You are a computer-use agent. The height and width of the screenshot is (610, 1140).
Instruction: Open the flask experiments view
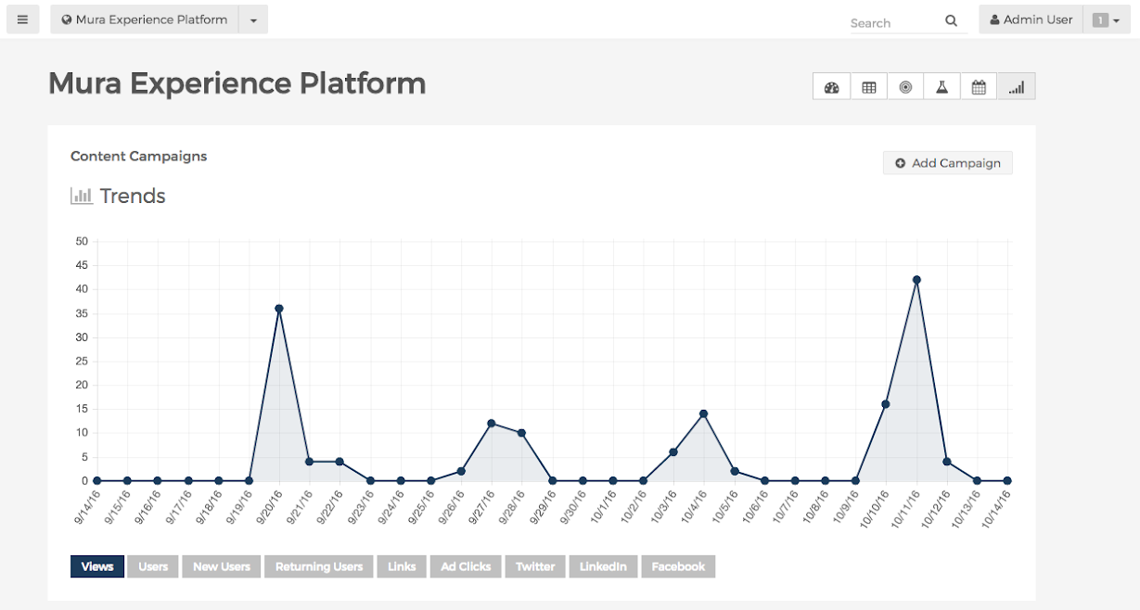[x=942, y=87]
